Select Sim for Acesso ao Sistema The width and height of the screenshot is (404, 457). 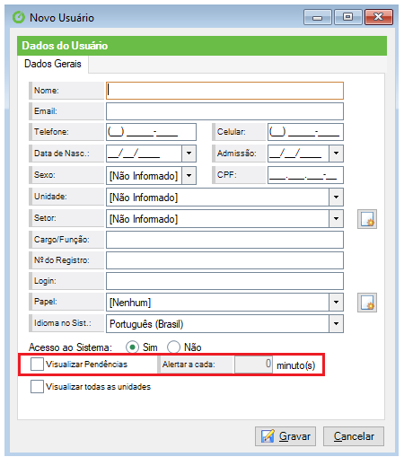pyautogui.click(x=132, y=347)
